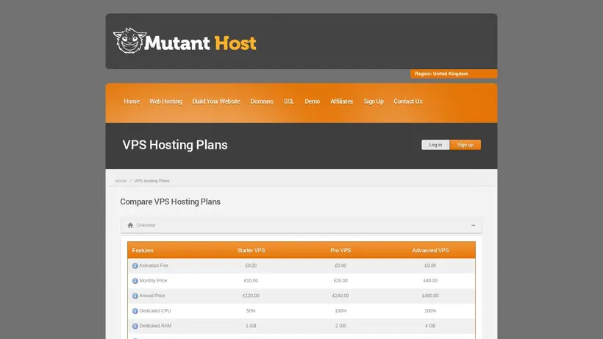Click info icon next to Dedicated RAM
Screen dimensions: 603x339
(x=135, y=326)
